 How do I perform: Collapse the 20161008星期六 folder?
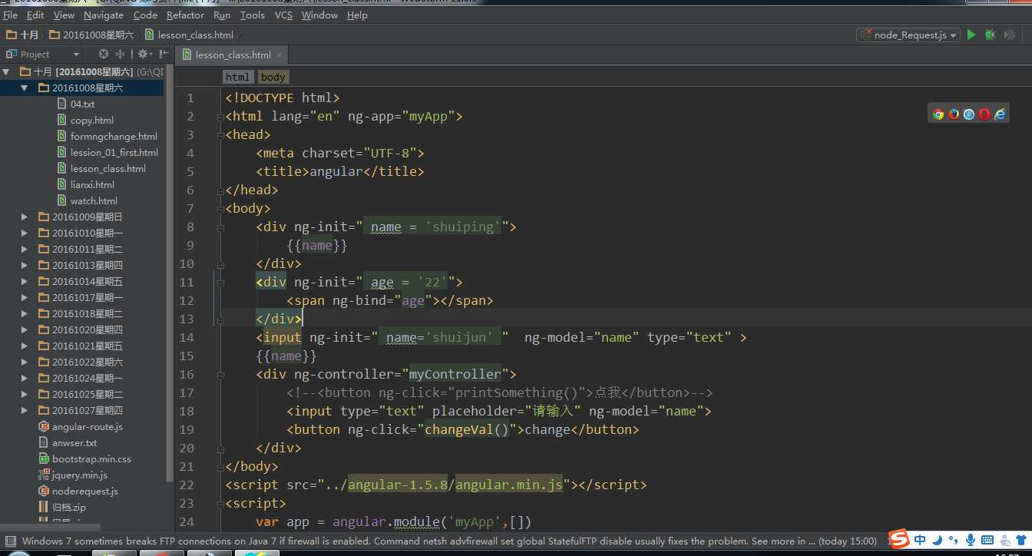click(x=25, y=88)
